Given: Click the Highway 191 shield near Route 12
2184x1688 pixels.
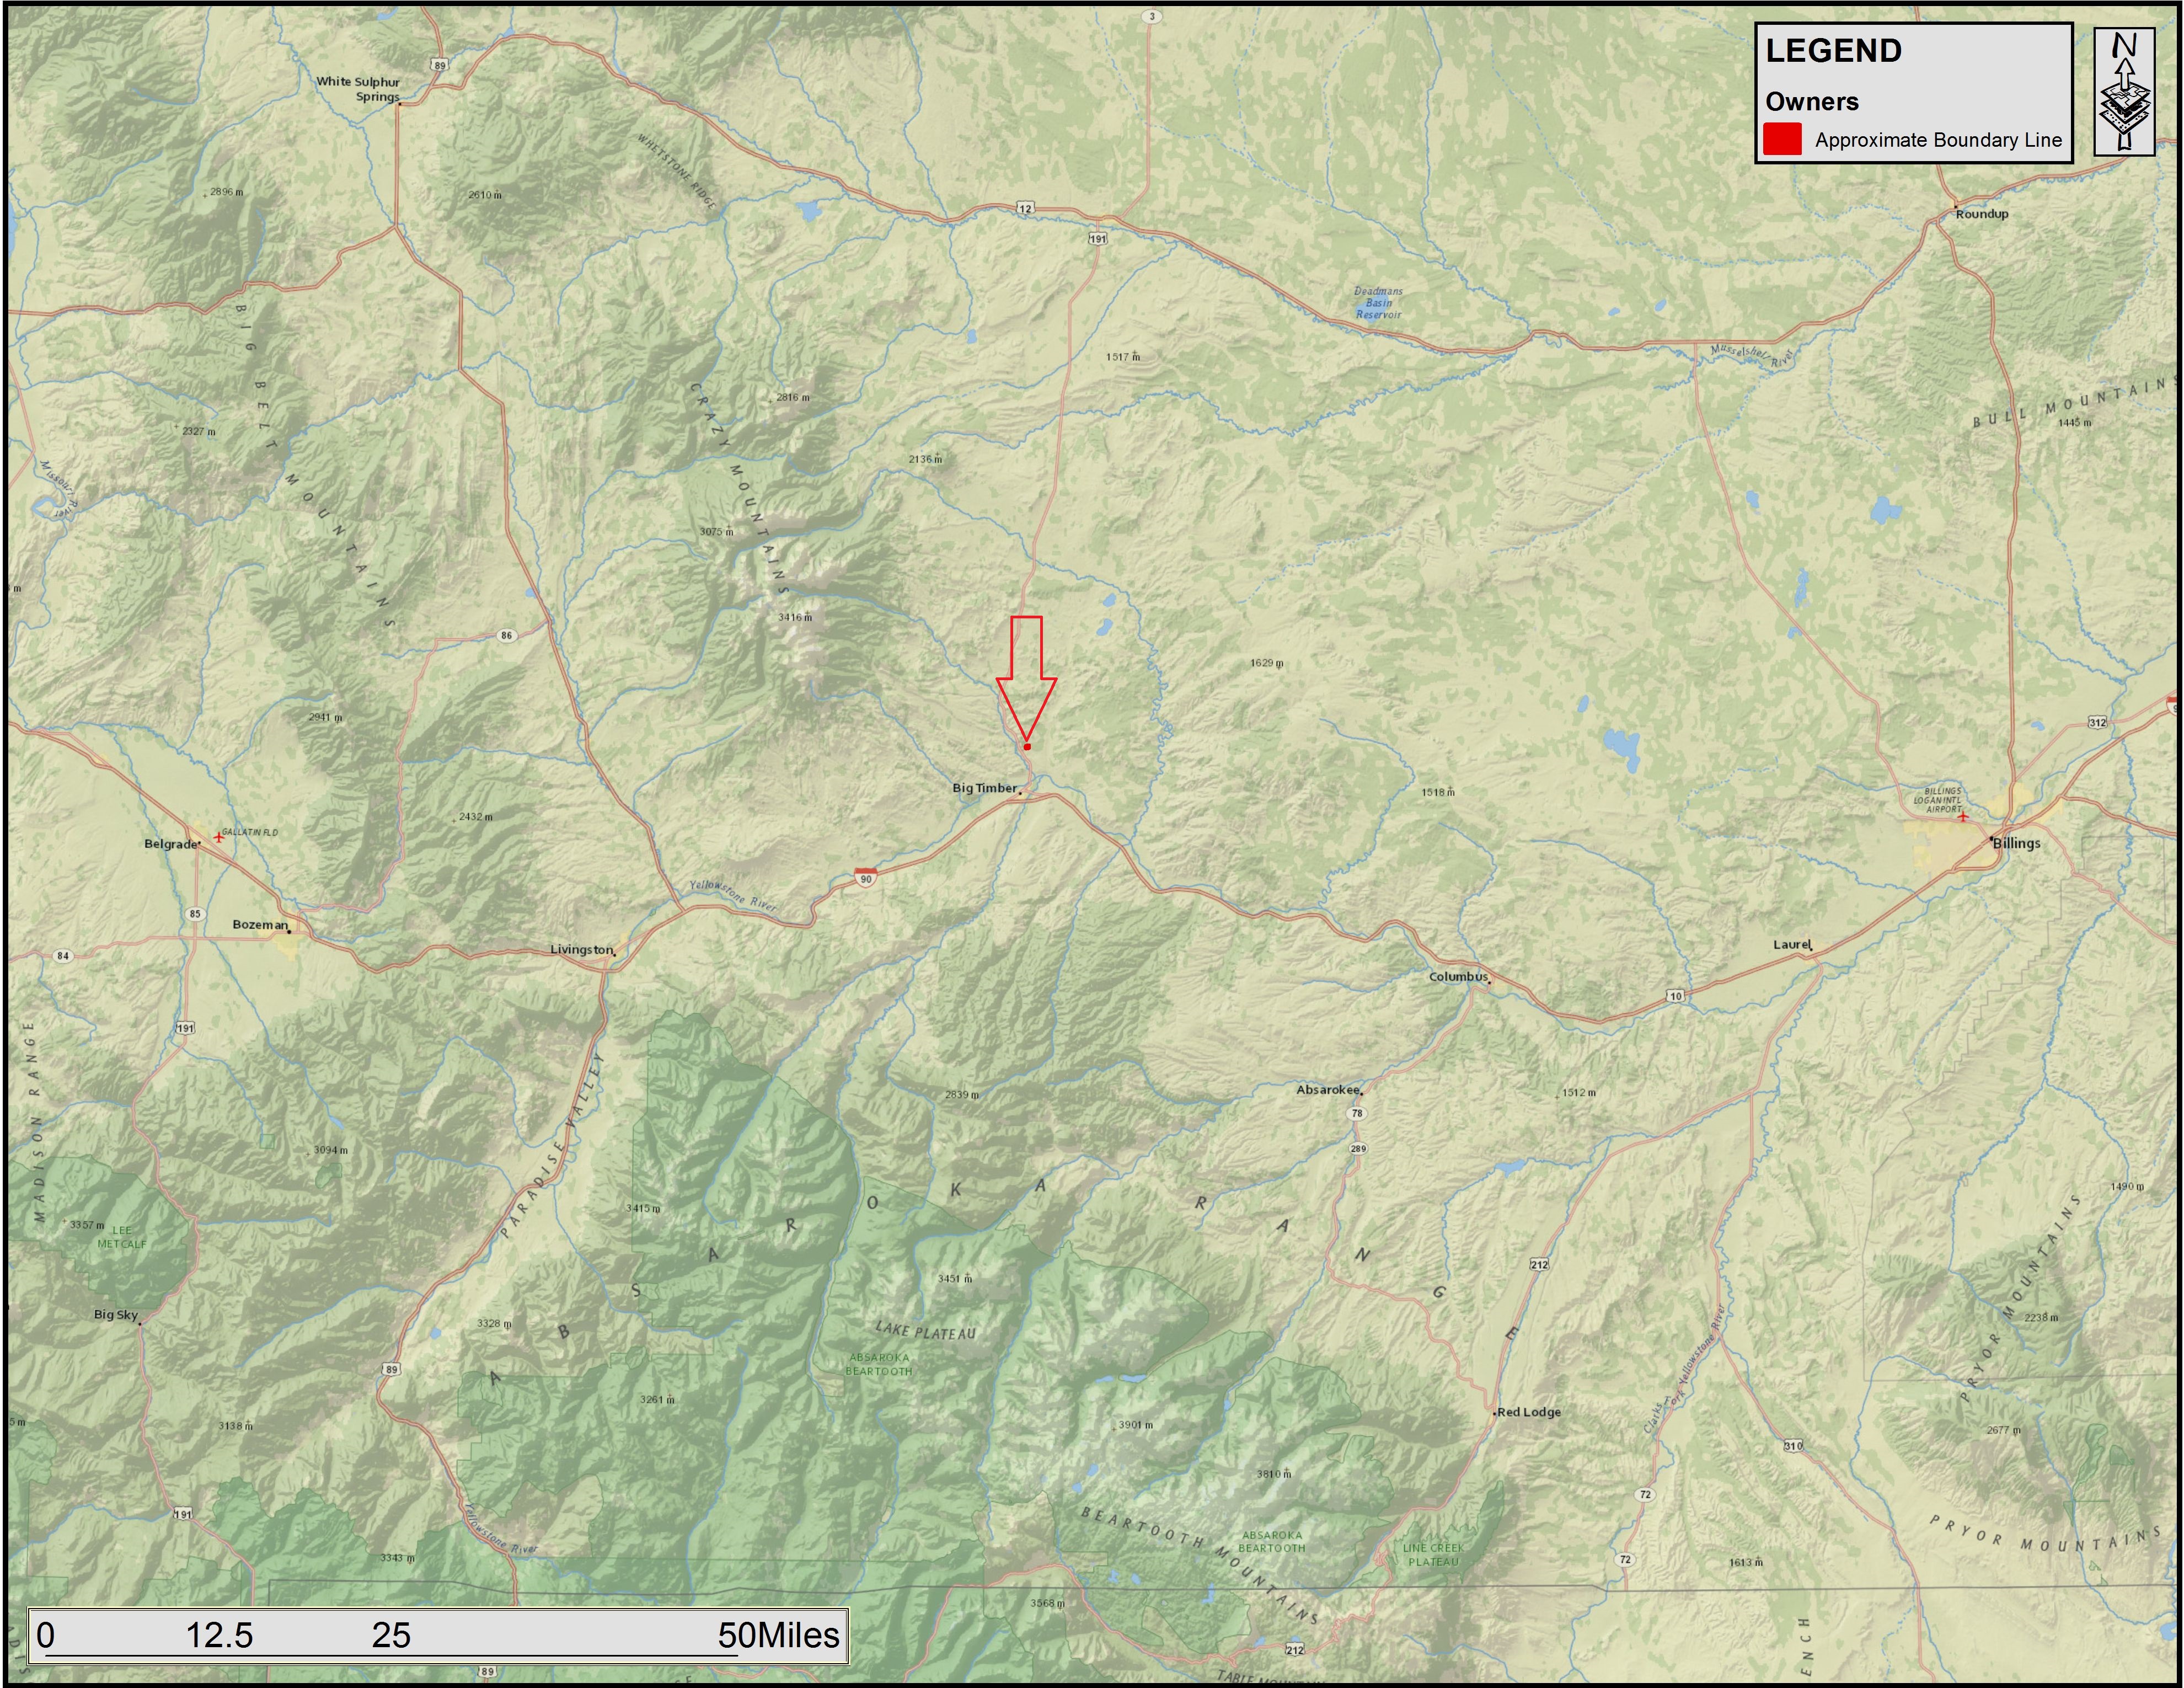Looking at the screenshot, I should (1098, 238).
